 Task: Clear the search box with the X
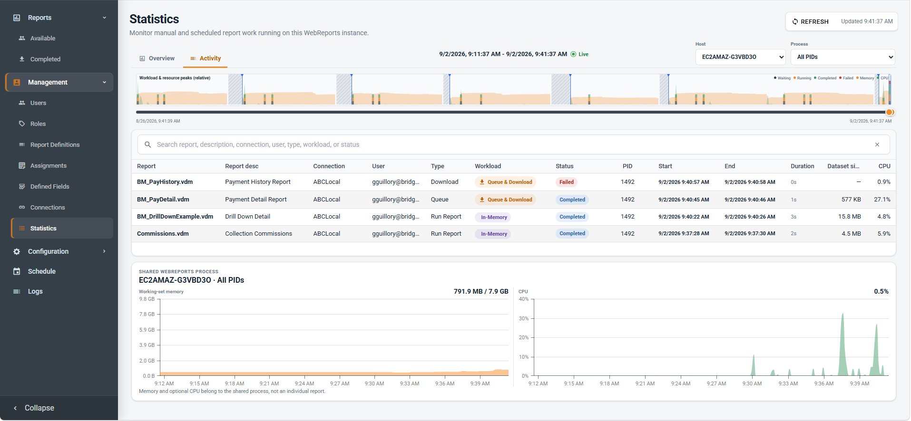pyautogui.click(x=877, y=144)
